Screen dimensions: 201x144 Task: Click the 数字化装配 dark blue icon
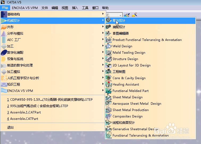point(4,53)
